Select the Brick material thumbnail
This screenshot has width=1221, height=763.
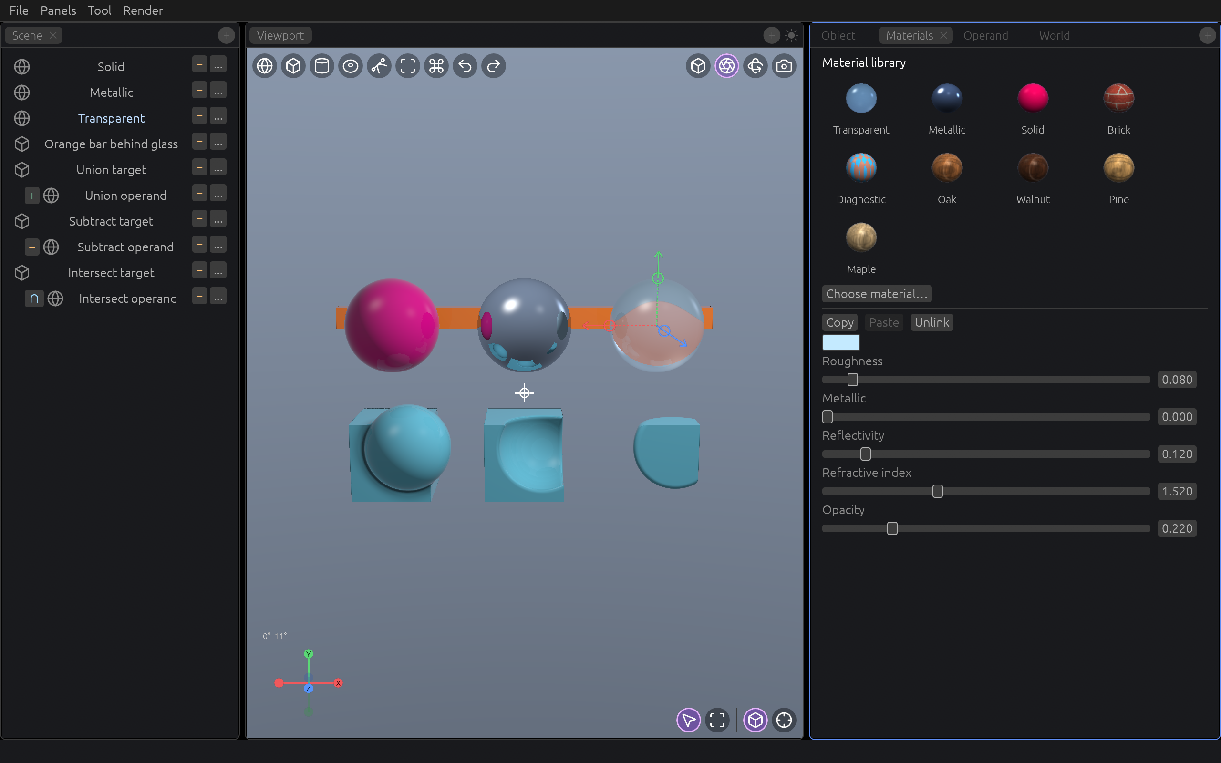tap(1118, 98)
